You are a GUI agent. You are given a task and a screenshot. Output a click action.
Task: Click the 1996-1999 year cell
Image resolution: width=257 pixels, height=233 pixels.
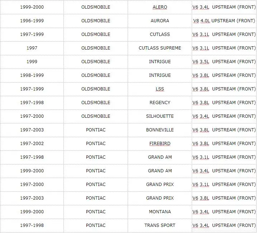[x=32, y=21]
